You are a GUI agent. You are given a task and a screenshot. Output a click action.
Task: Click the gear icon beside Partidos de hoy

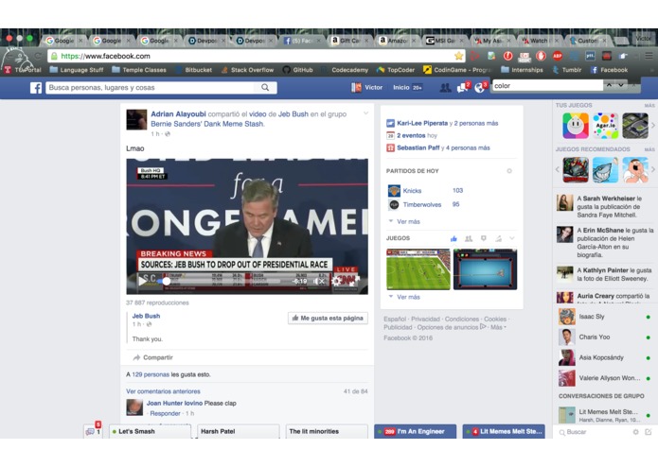coord(509,171)
